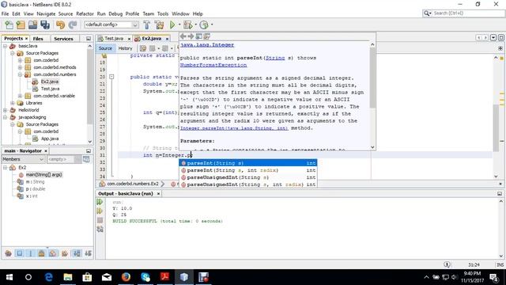Open the Refactor menu
This screenshot has width=506, height=285.
pos(85,14)
